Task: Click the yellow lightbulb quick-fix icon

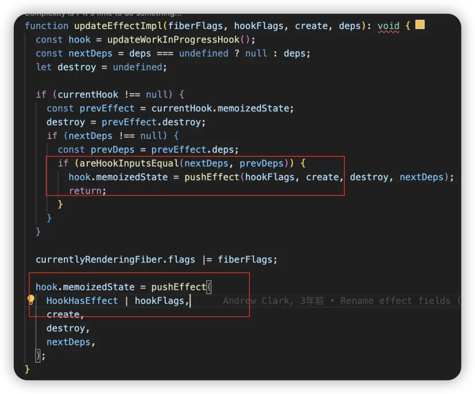Action: (x=31, y=300)
